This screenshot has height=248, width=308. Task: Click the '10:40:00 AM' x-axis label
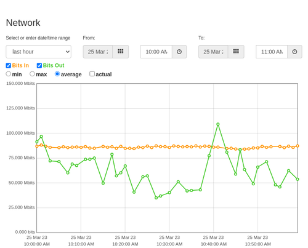click(x=214, y=244)
